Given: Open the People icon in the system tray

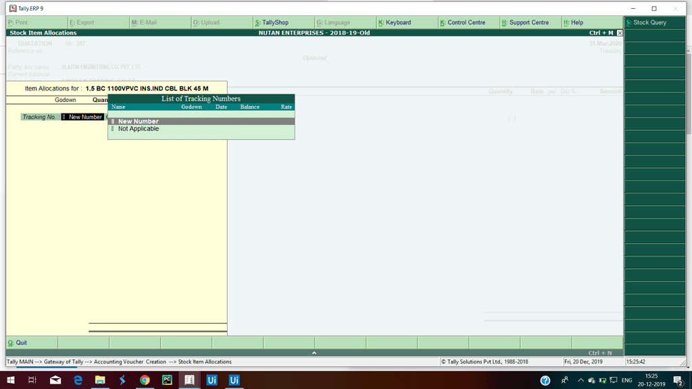Looking at the screenshot, I should (x=565, y=380).
